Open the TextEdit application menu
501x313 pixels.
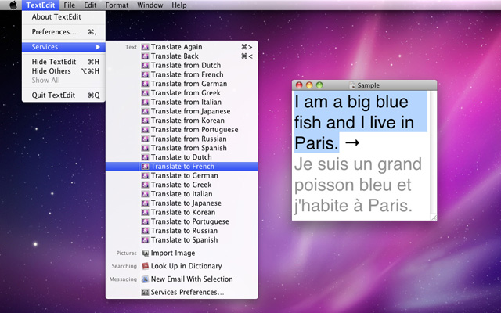41,5
